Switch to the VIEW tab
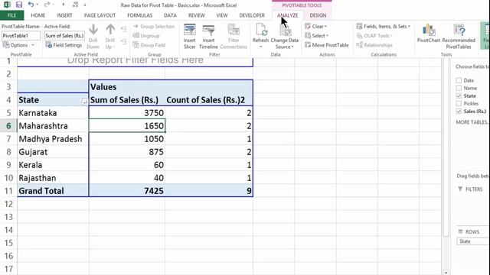This screenshot has height=275, width=490. 222,15
